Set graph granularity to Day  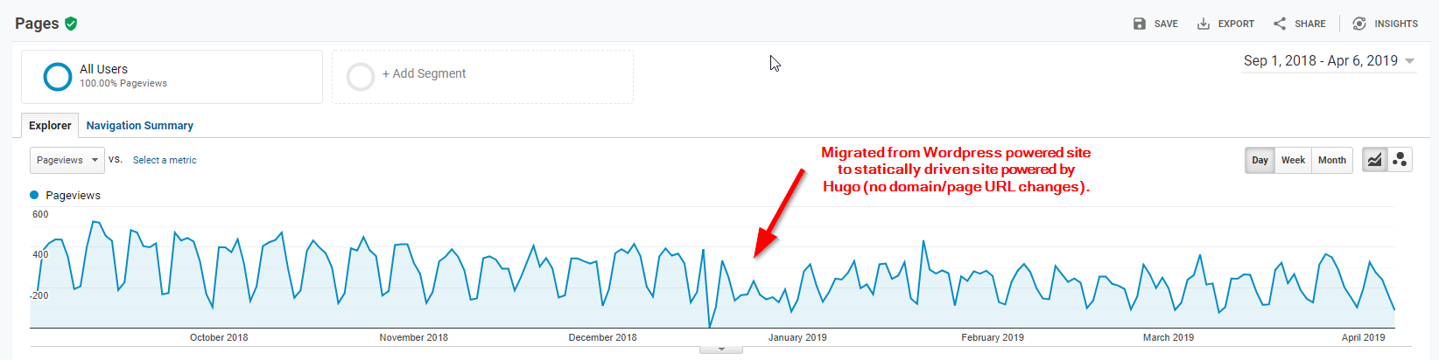[x=1260, y=160]
